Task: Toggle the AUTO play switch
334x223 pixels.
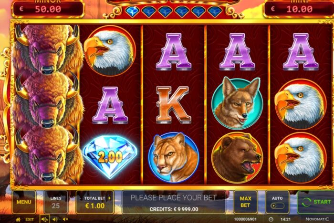Action: (x=277, y=206)
